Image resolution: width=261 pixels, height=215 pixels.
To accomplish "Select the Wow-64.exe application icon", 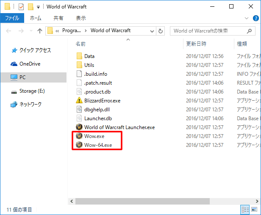I will click(x=79, y=145).
